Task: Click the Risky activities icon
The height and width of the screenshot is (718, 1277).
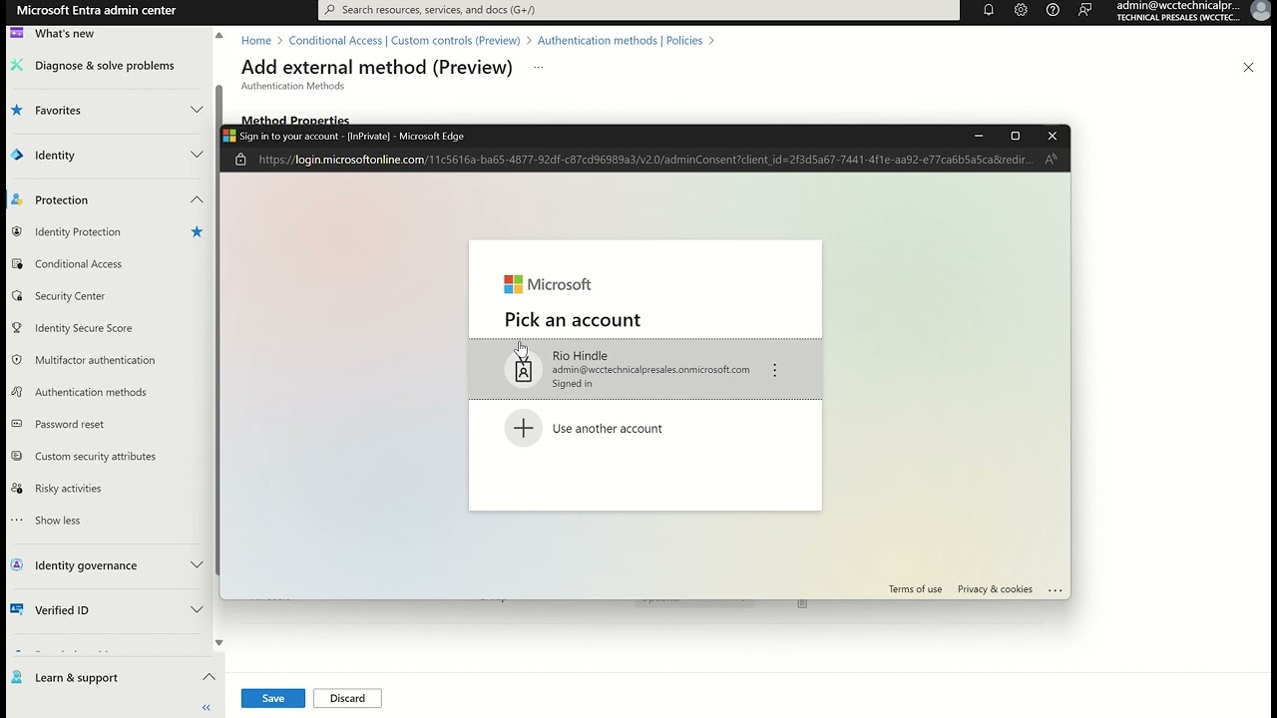Action: 16,488
